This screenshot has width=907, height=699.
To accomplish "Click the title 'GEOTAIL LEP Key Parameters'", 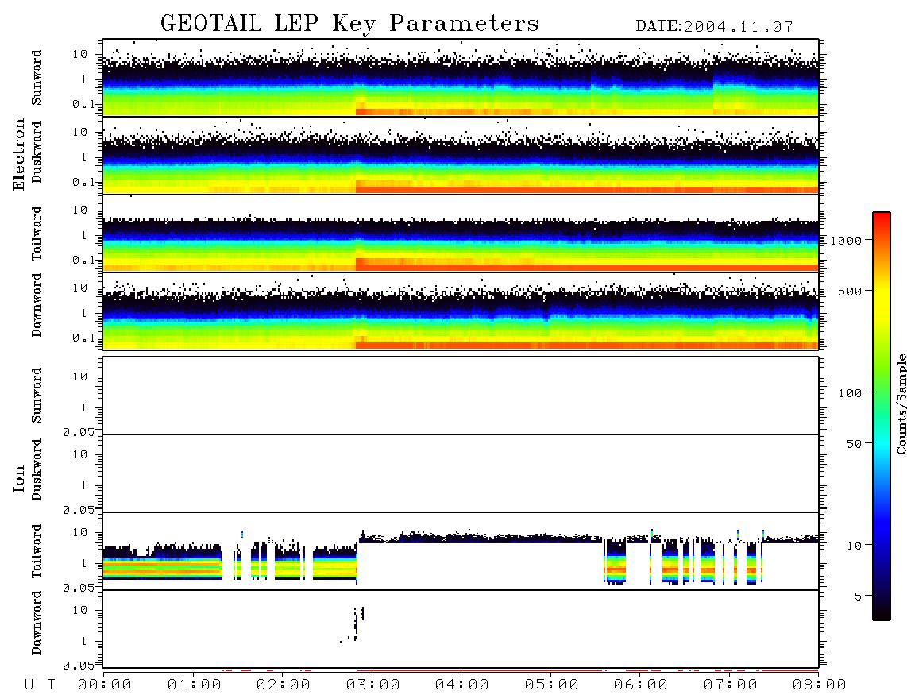I will [349, 24].
